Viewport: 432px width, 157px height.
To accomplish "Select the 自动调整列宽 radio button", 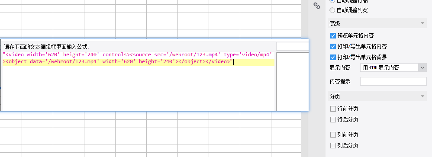I will [x=332, y=10].
